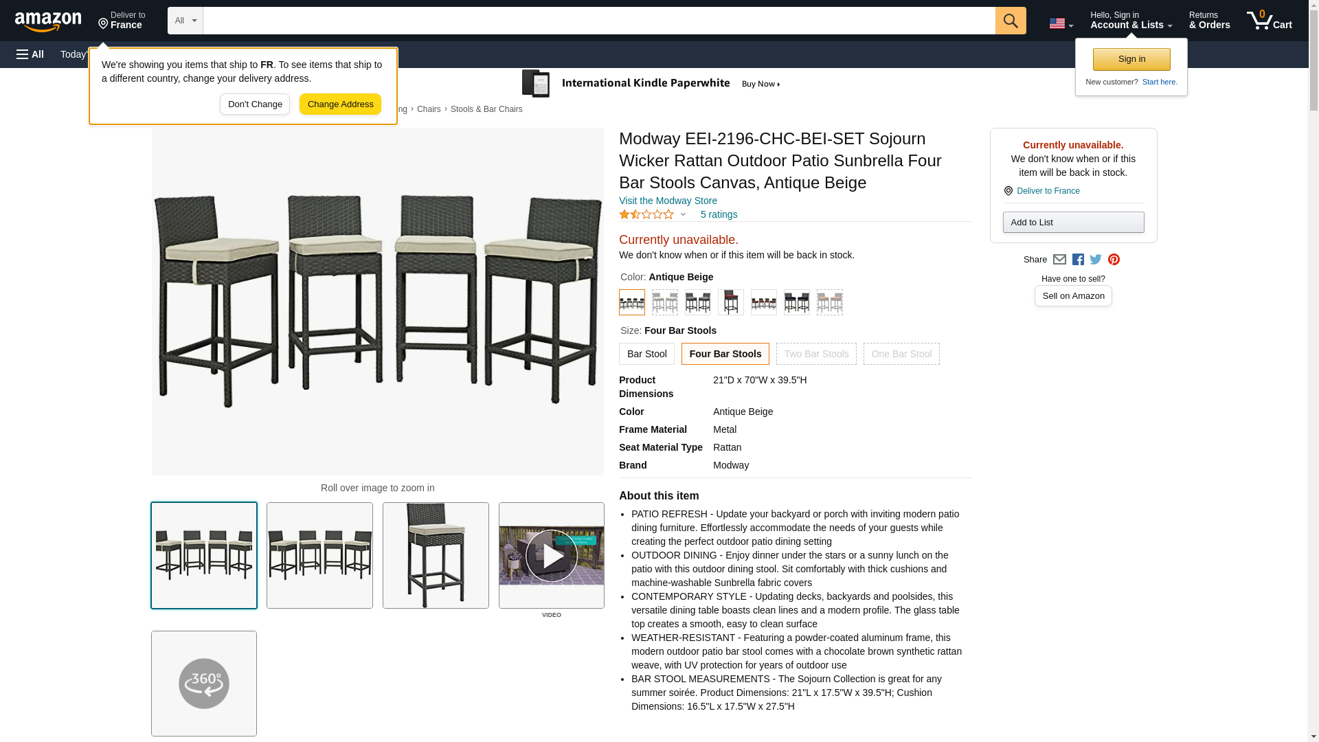Click the search magnifier Go button
Screen dimensions: 1319x742
(1010, 21)
